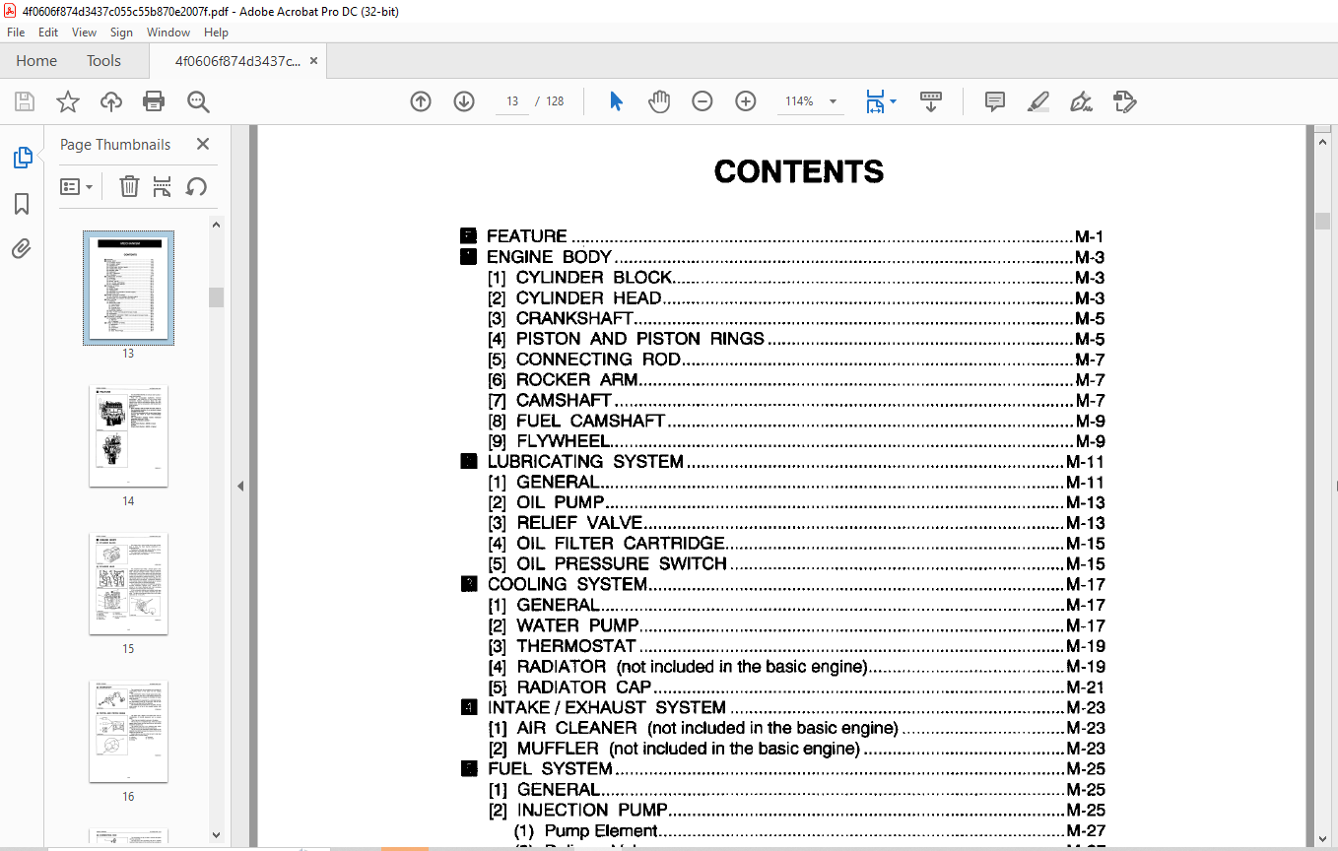Click the THERMOSTAT contents entry
Image resolution: width=1338 pixels, height=851 pixels.
(796, 646)
